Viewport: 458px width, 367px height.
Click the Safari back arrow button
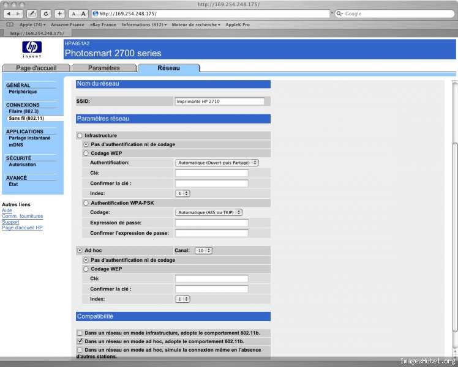(9, 13)
